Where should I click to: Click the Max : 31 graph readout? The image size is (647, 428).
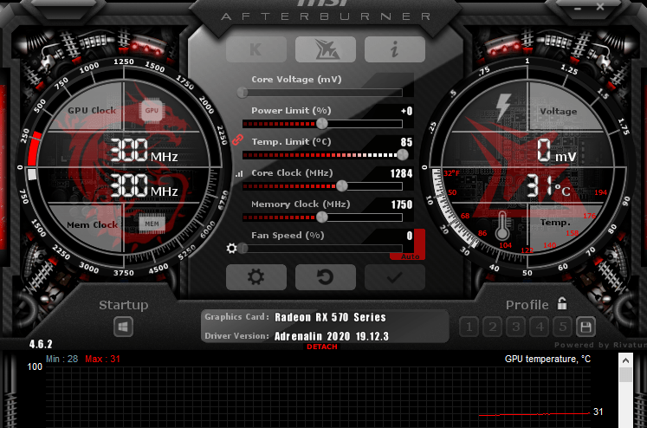[x=102, y=359]
